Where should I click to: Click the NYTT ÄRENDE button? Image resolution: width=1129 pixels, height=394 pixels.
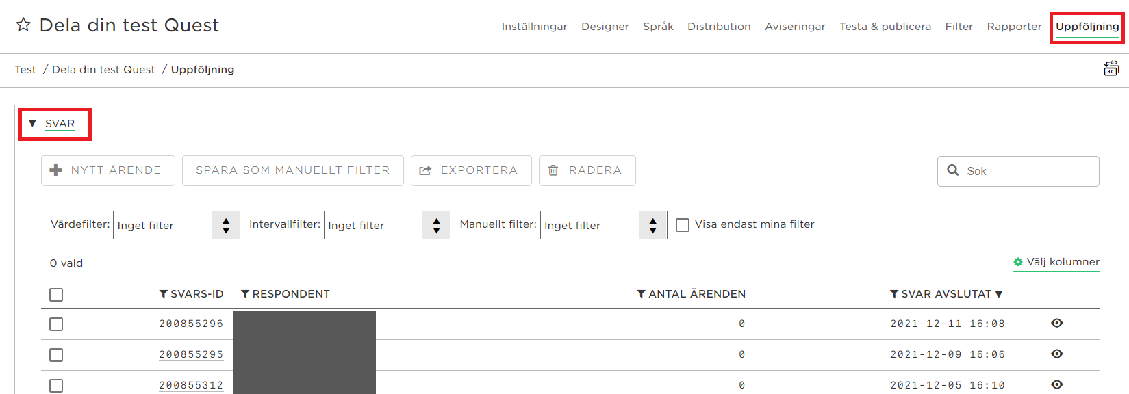click(108, 170)
